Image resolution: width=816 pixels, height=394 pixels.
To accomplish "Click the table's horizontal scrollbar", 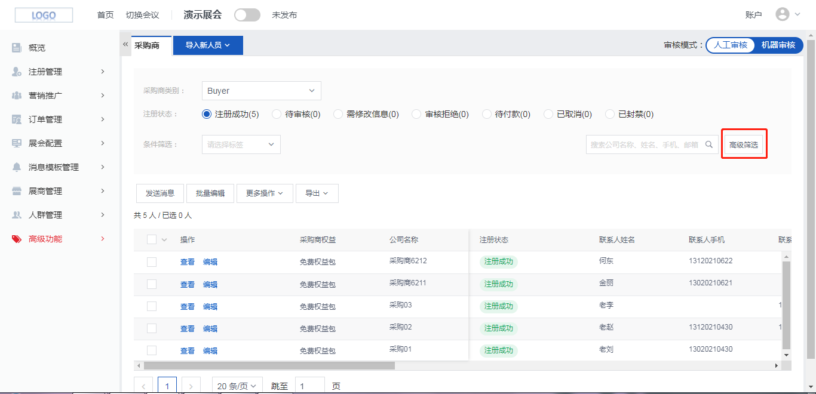I will point(269,365).
